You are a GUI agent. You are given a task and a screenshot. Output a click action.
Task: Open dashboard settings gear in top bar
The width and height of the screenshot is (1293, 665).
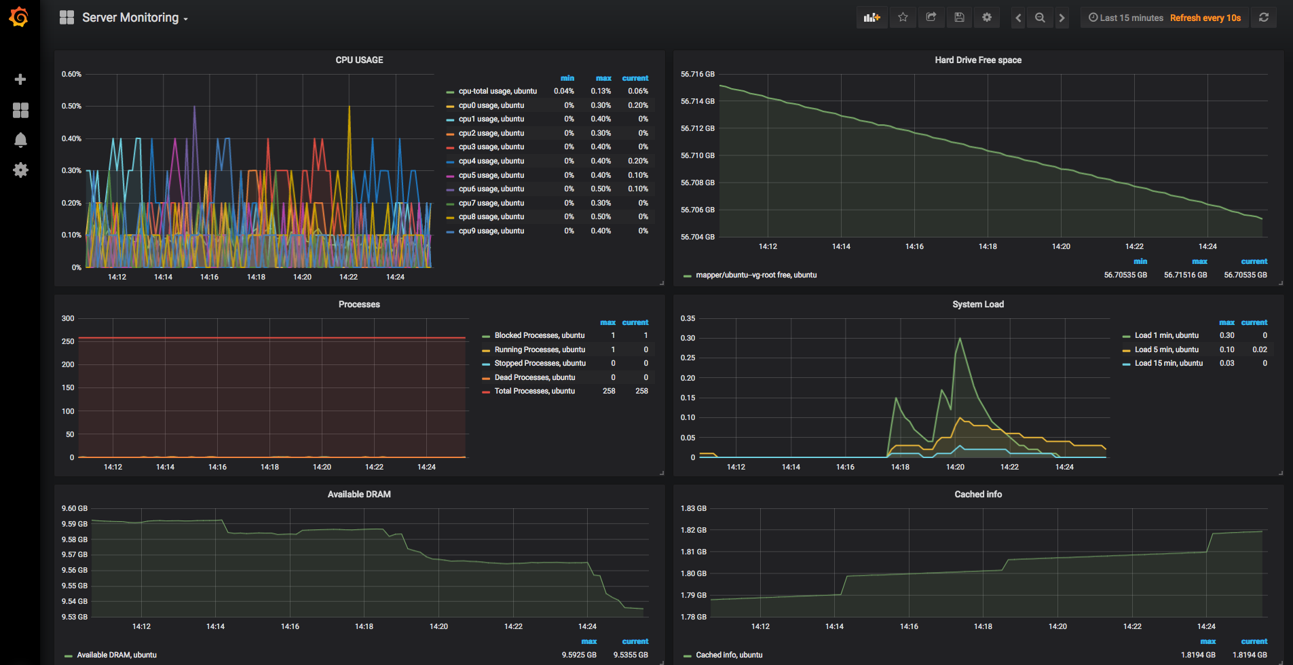[x=987, y=18]
